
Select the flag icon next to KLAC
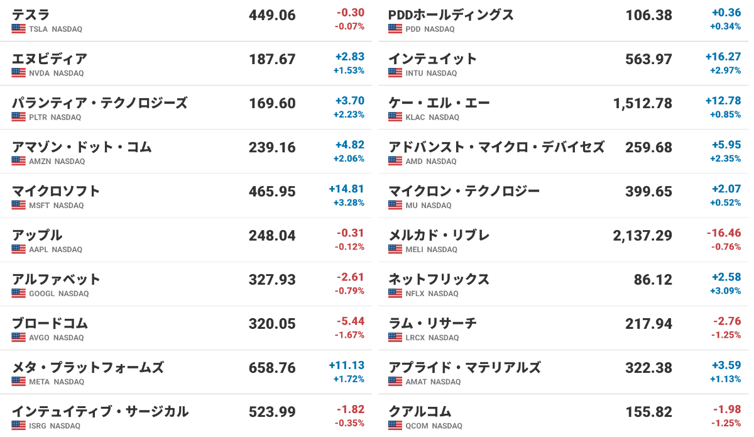point(395,117)
